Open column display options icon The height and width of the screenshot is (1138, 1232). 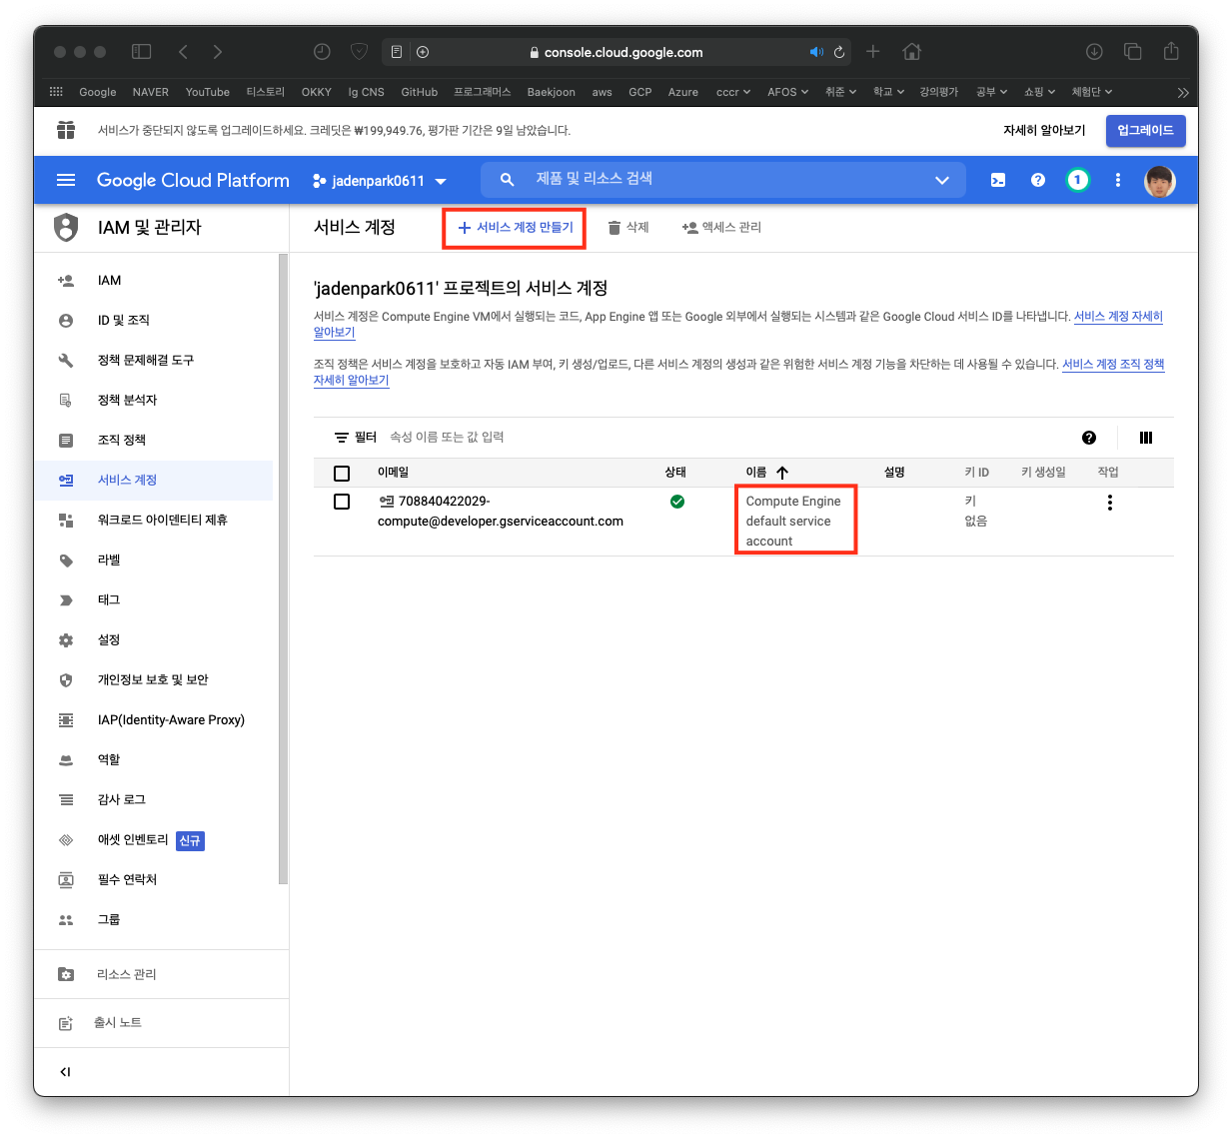coord(1146,438)
